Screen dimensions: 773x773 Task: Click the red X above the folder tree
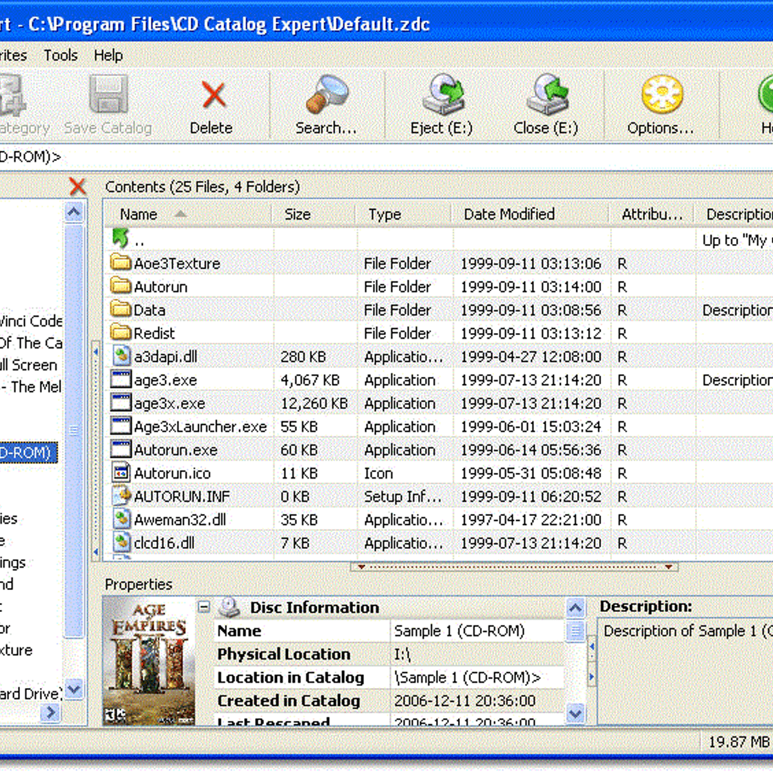(x=77, y=187)
